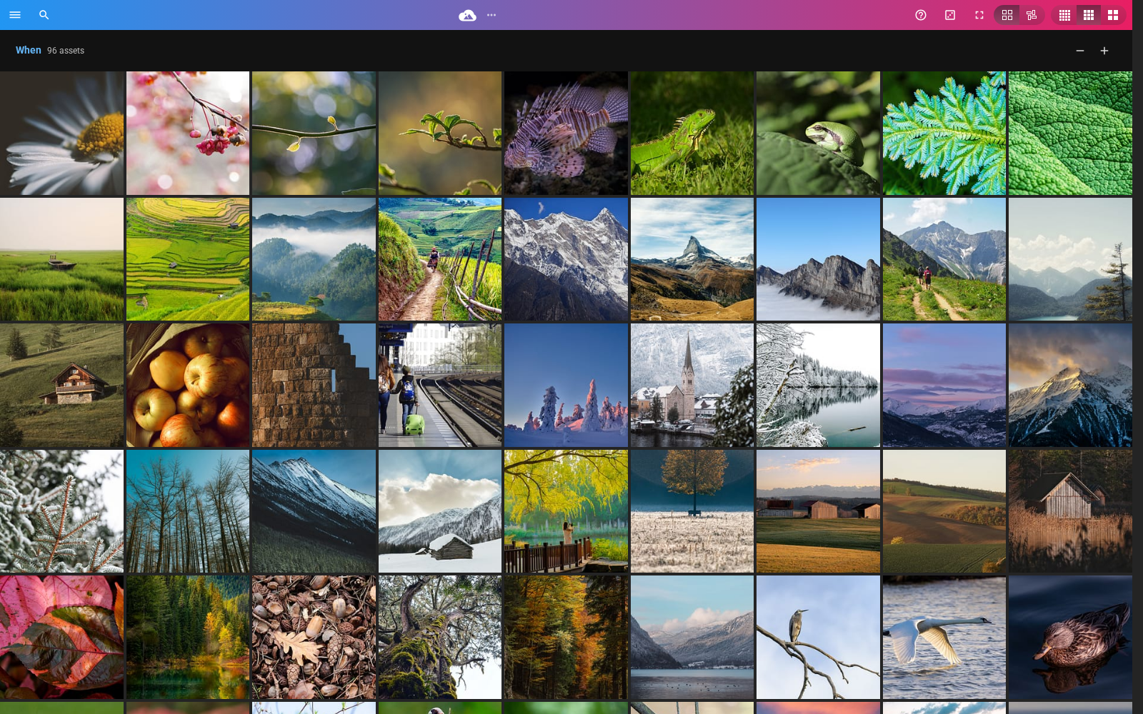
Task: Open the help question mark icon
Action: pyautogui.click(x=921, y=15)
